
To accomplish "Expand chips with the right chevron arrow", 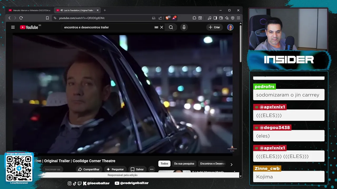I will click(x=231, y=165).
